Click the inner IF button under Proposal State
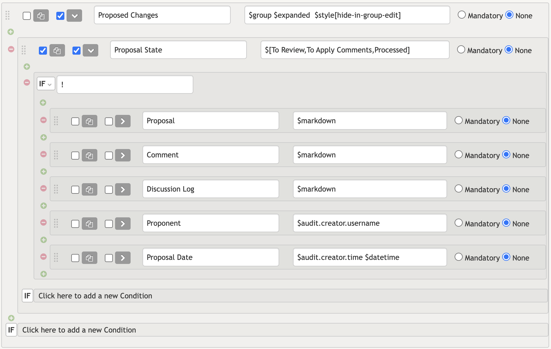 point(27,296)
